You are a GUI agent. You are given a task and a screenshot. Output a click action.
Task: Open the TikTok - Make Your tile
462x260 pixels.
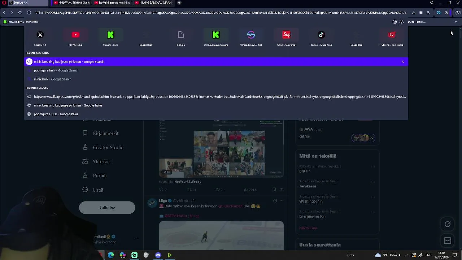(321, 38)
